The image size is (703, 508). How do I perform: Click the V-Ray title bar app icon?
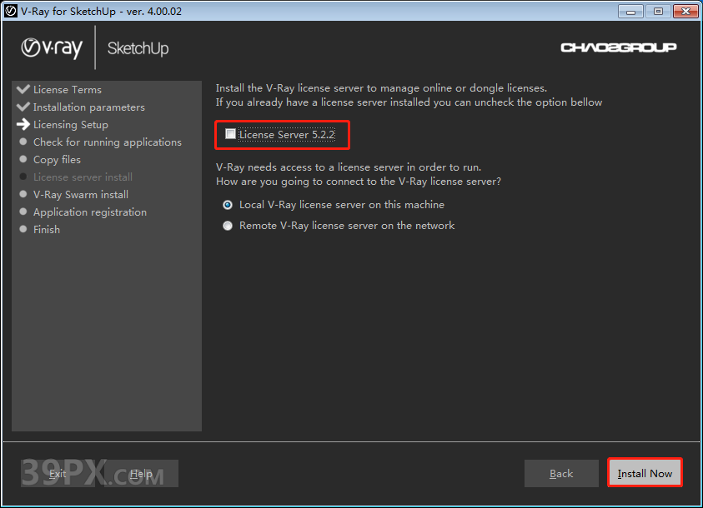(x=10, y=11)
